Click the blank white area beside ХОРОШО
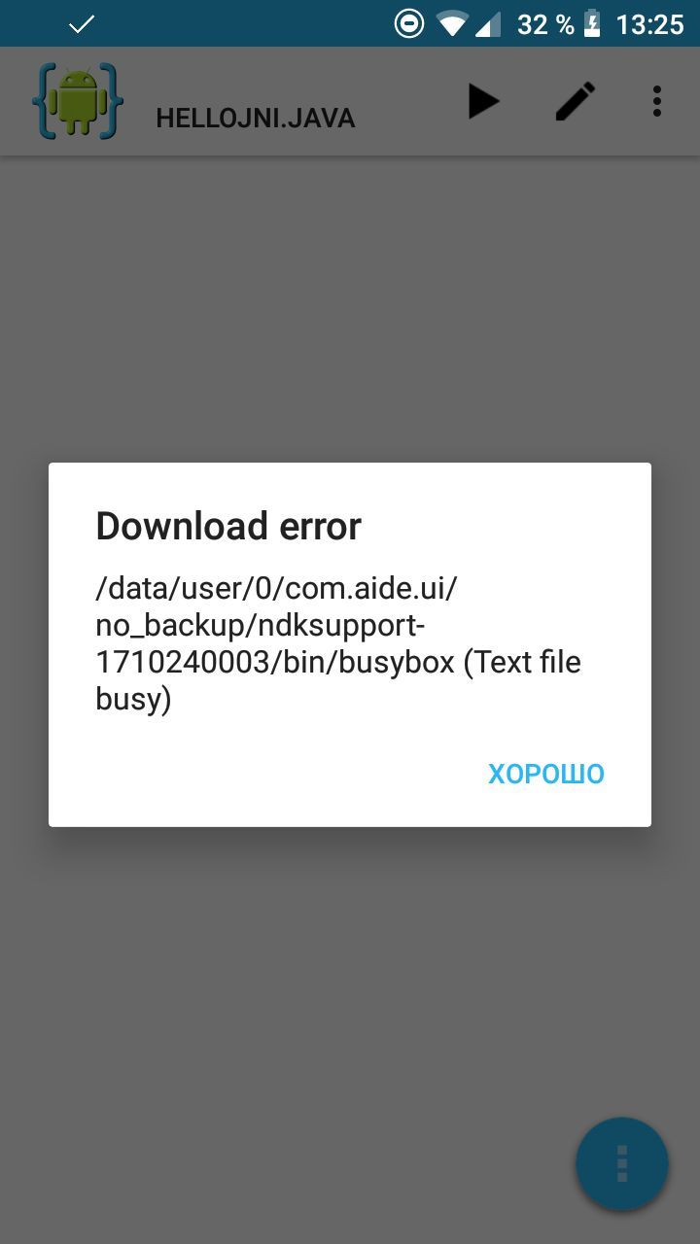The image size is (700, 1244). tap(262, 774)
